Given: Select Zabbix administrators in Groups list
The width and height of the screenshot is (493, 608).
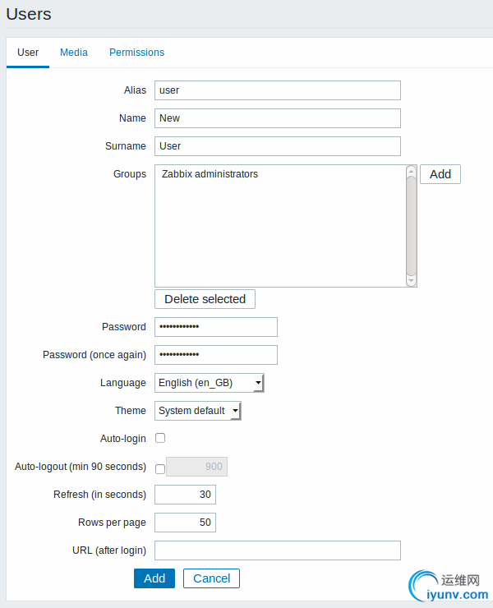Looking at the screenshot, I should click(210, 174).
